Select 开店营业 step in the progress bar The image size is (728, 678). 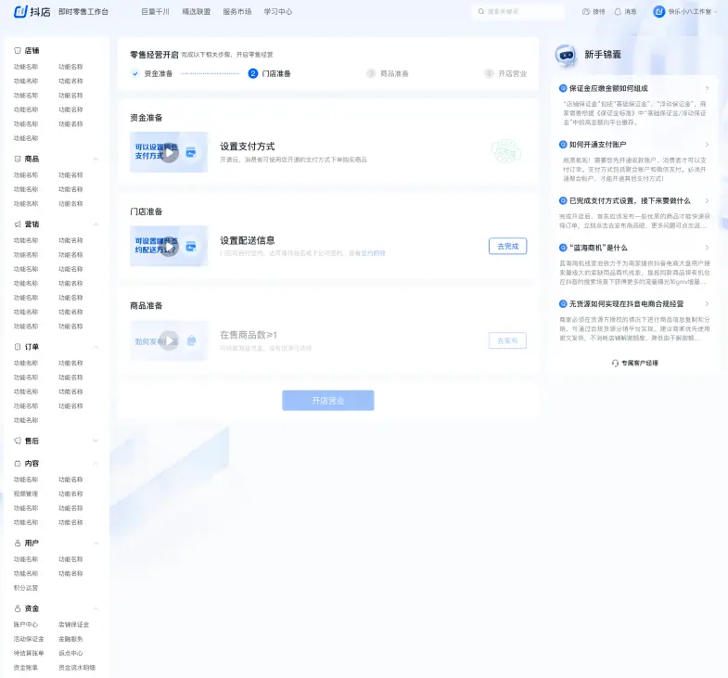click(505, 73)
